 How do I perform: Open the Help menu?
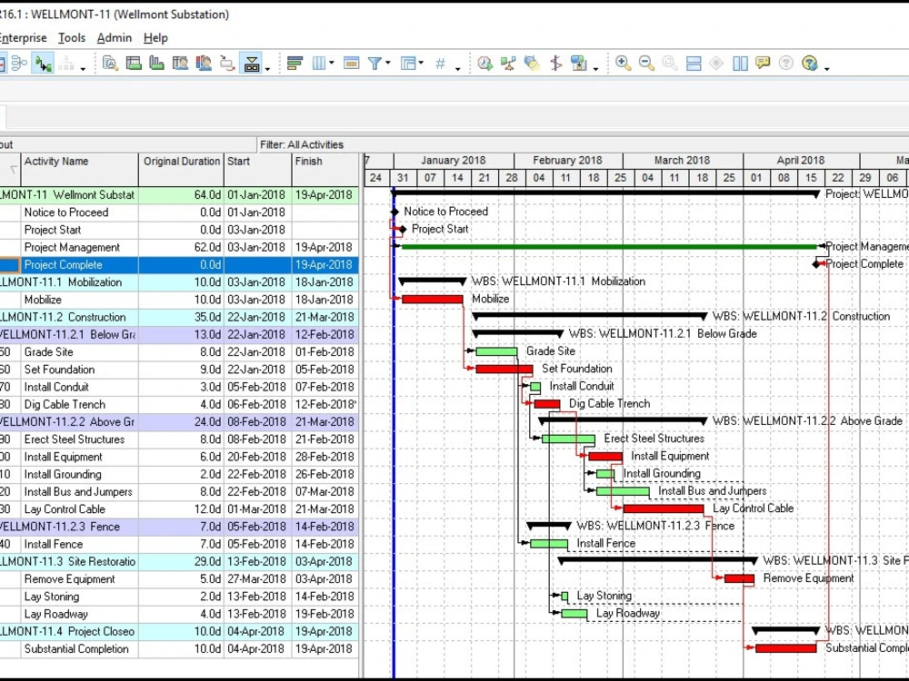click(155, 38)
